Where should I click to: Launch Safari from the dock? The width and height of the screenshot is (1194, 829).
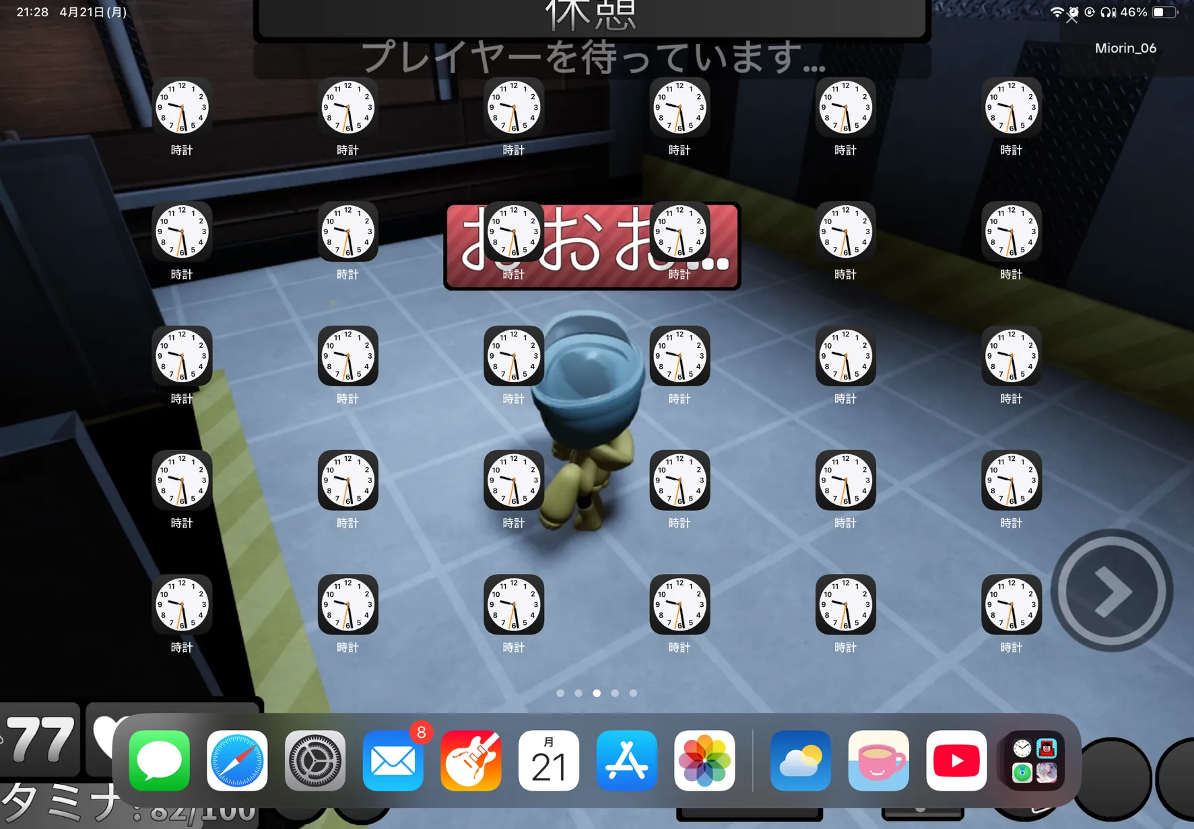[237, 760]
